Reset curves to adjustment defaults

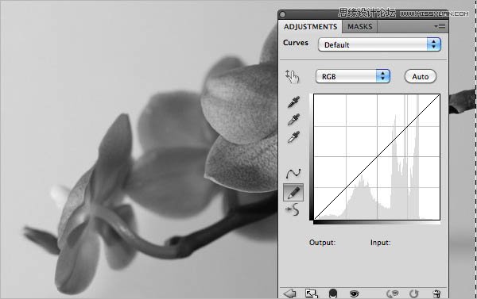413,293
